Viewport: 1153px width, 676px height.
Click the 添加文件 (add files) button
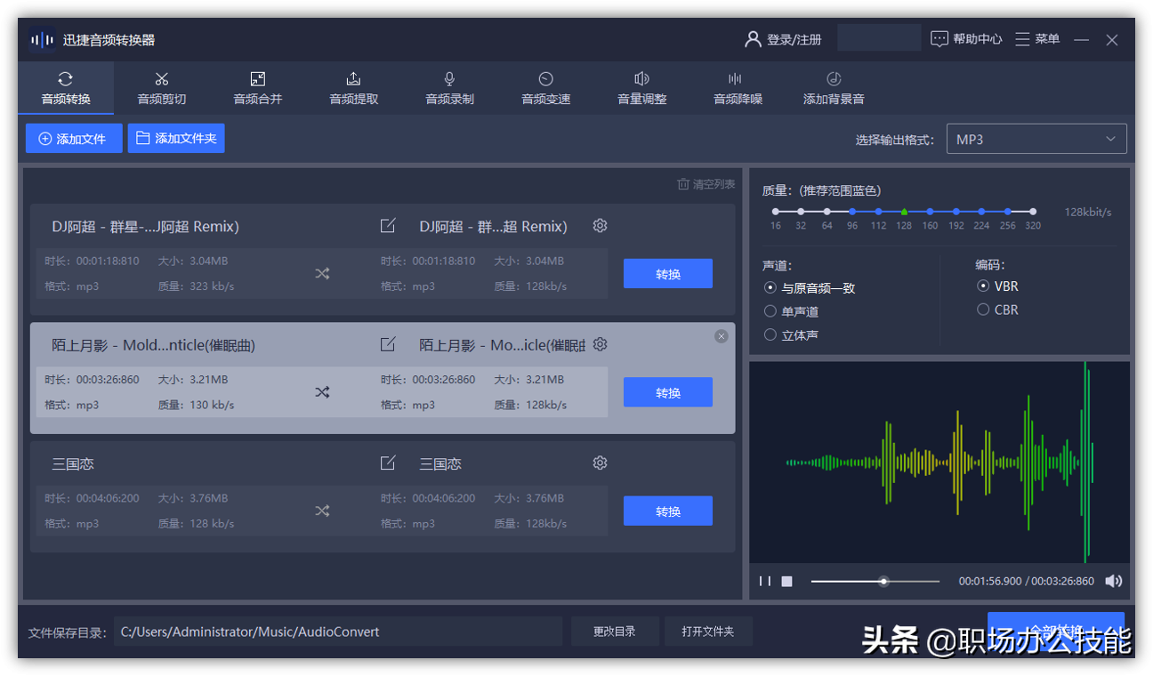pos(74,138)
